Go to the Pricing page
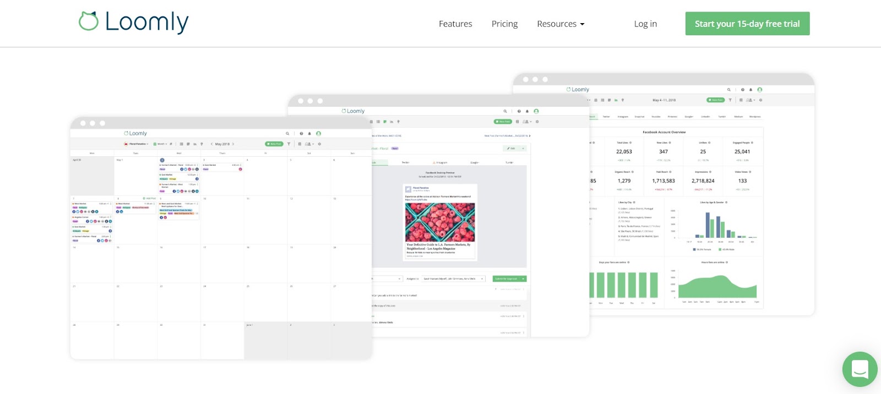881x394 pixels. coord(504,24)
